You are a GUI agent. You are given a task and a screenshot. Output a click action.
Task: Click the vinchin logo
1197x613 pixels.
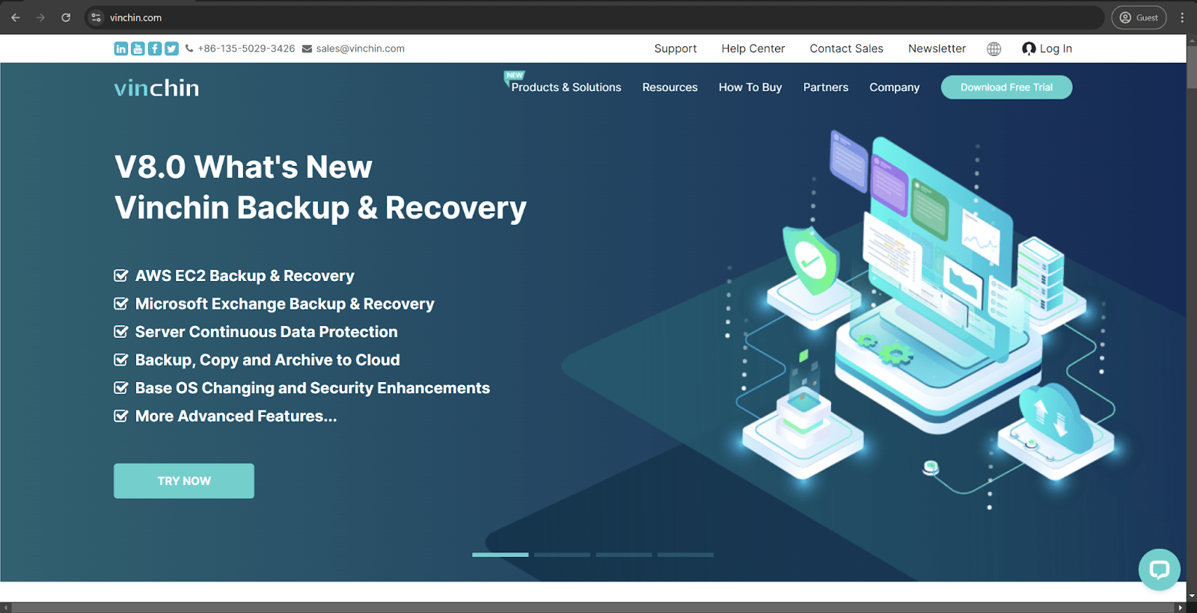point(156,88)
